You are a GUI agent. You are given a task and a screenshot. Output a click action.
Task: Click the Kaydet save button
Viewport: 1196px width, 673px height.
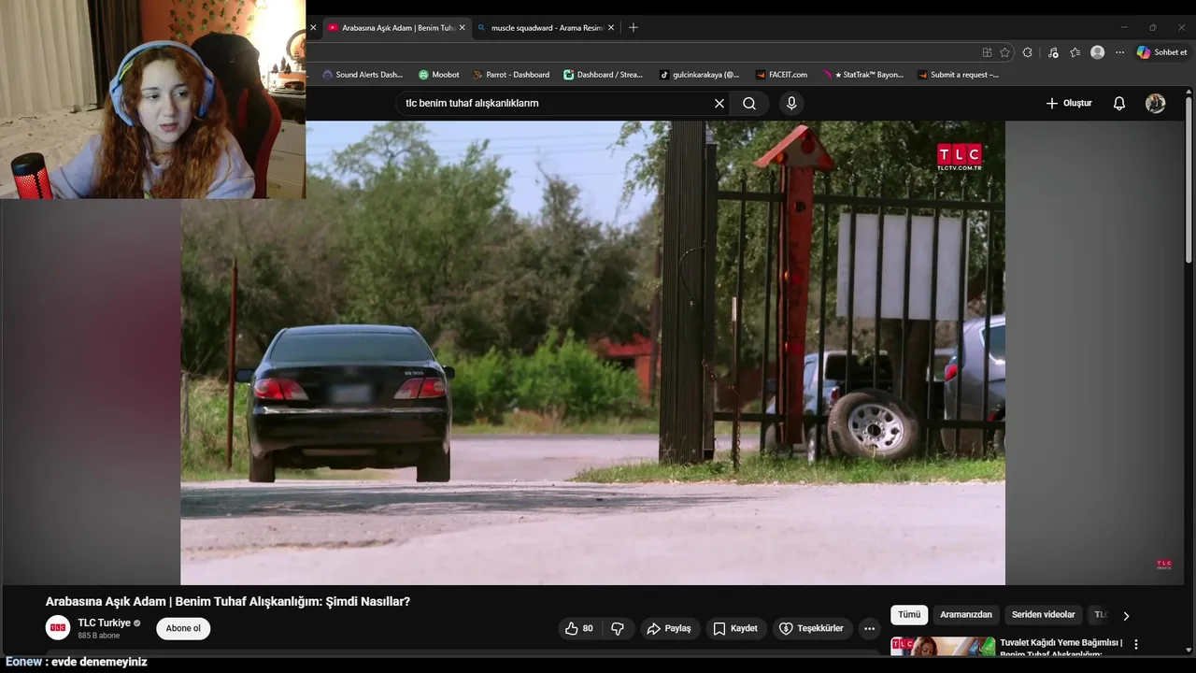click(735, 628)
